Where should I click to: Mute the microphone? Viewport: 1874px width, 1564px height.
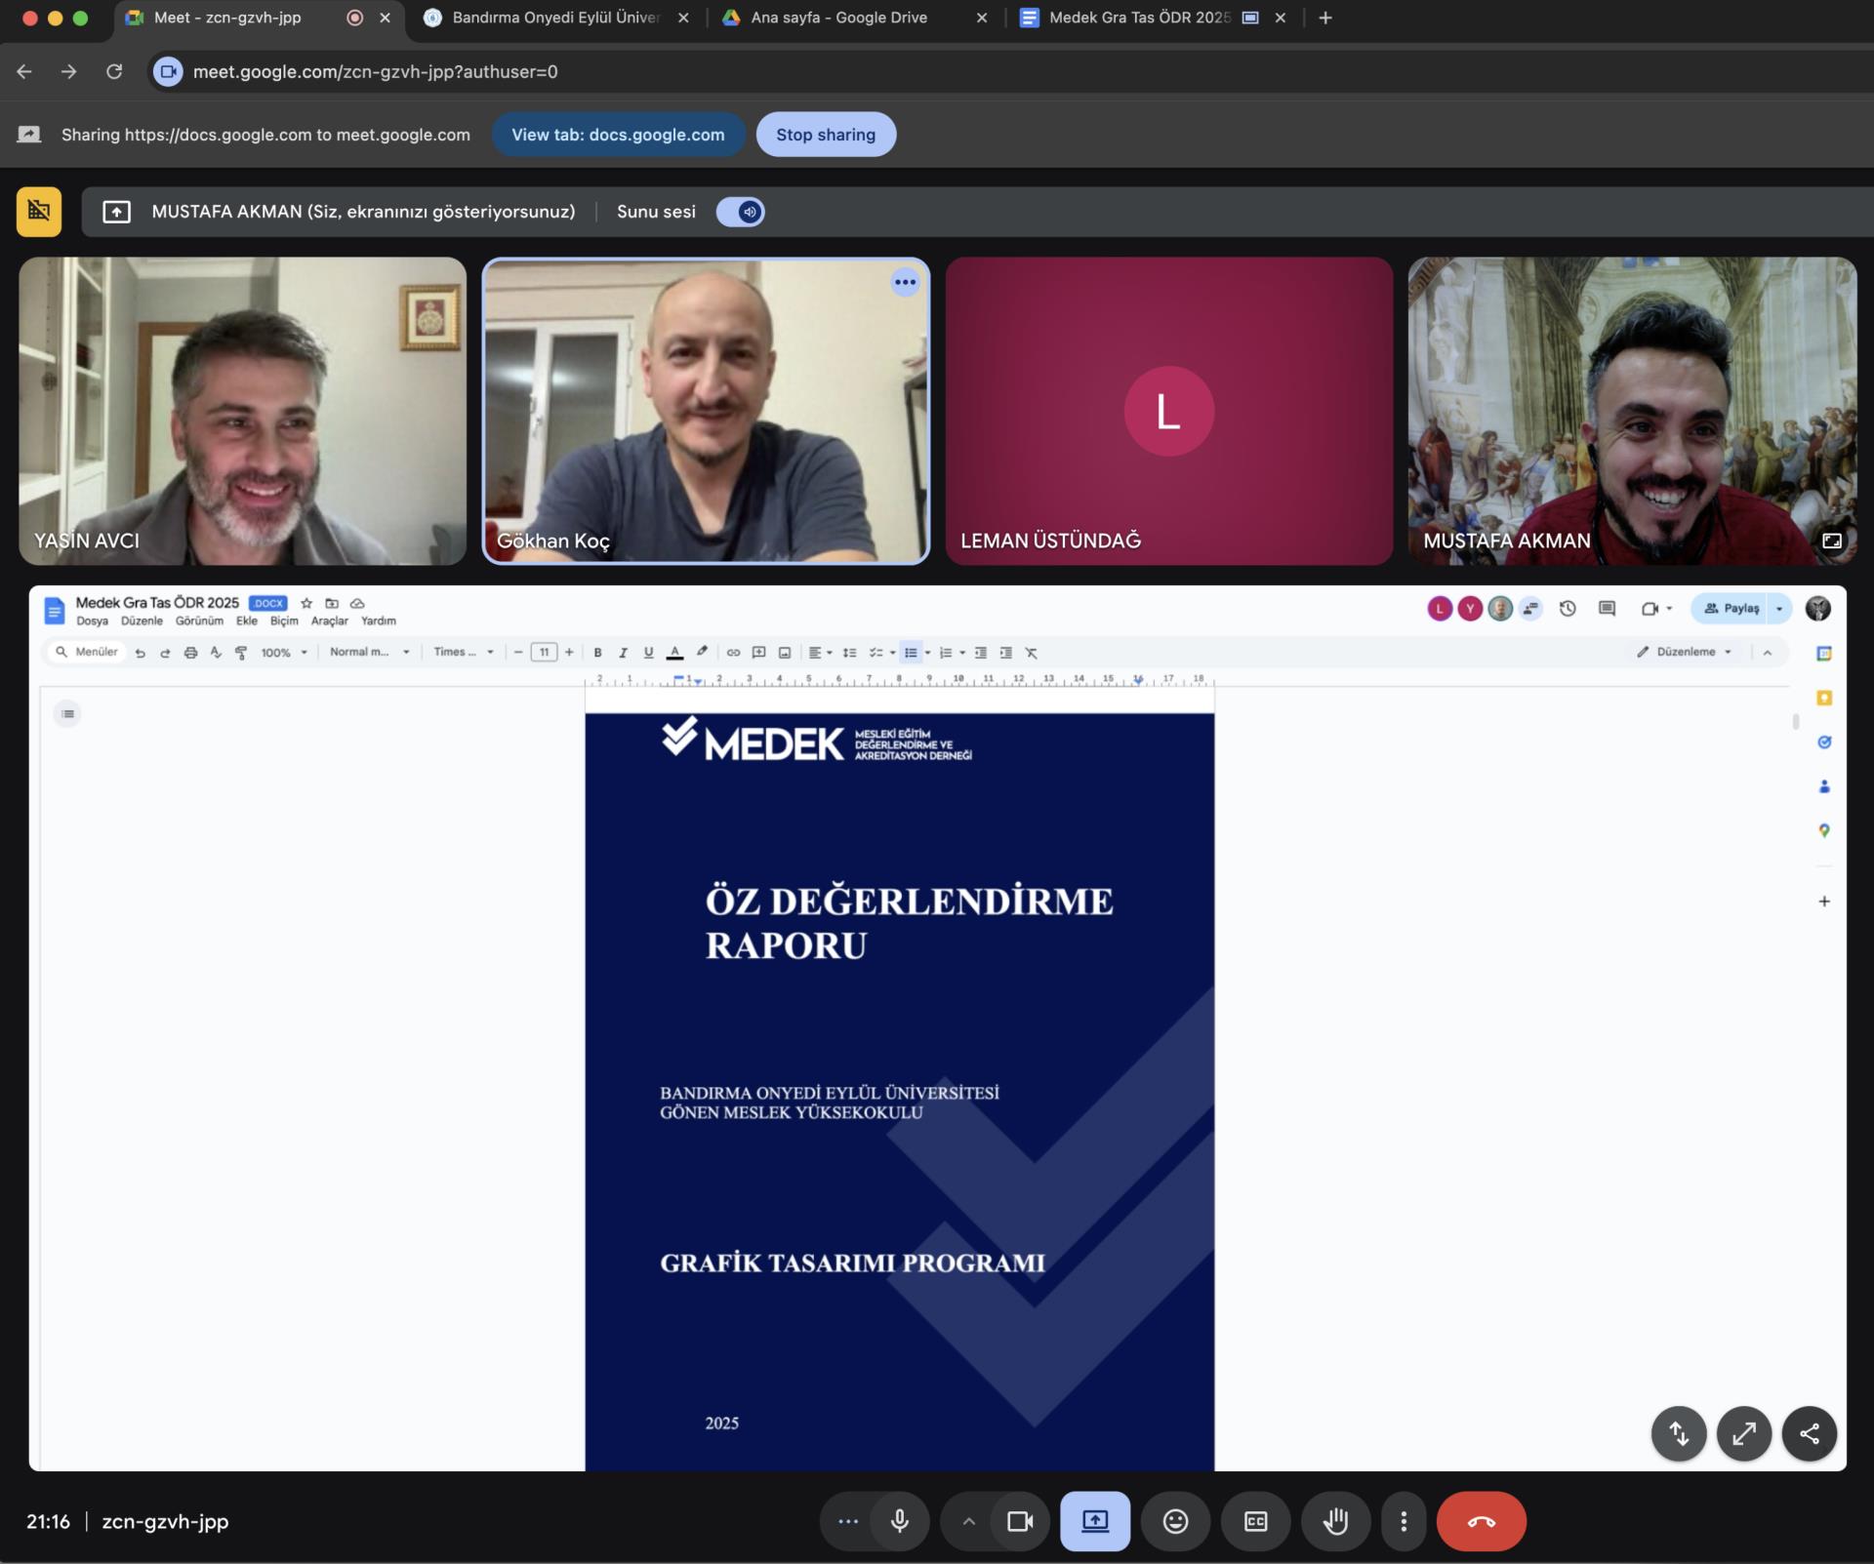900,1521
